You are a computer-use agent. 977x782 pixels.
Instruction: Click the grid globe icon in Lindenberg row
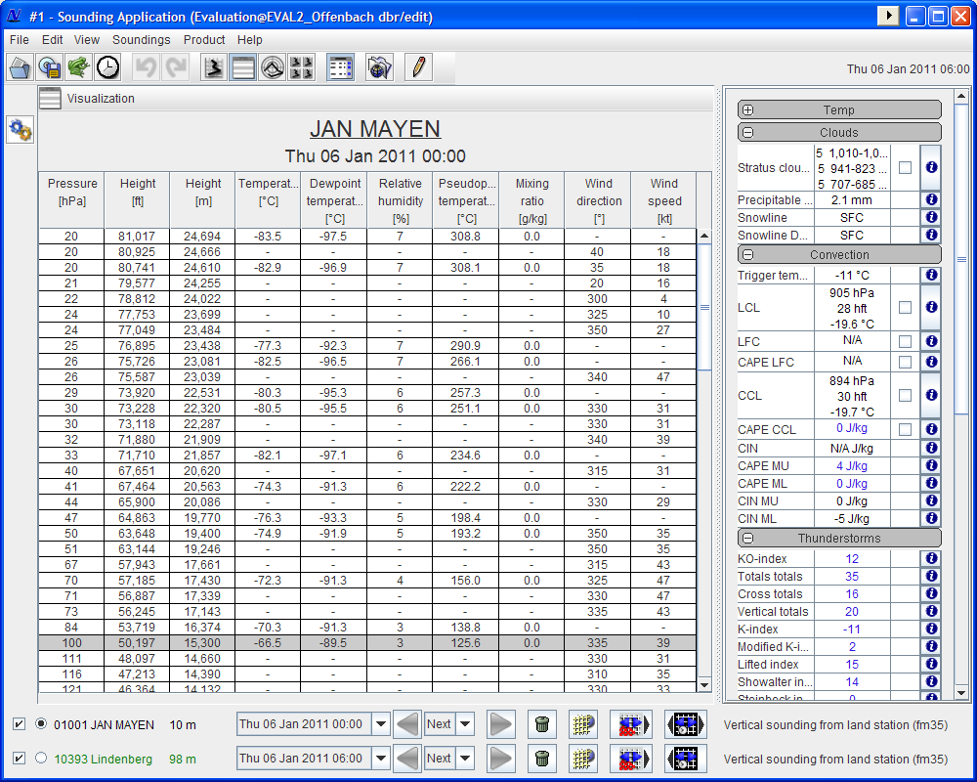point(584,759)
